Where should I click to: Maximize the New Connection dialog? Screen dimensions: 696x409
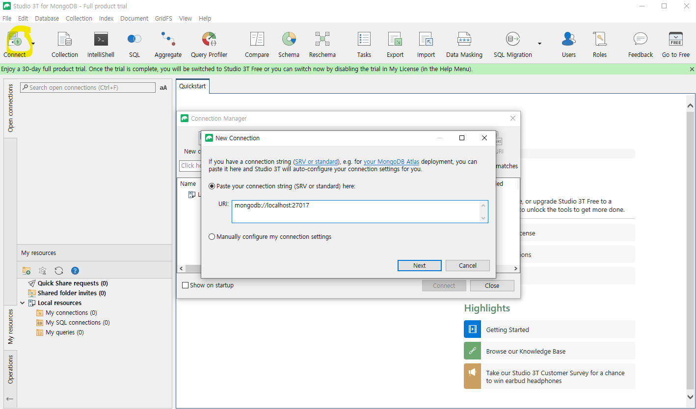pyautogui.click(x=462, y=138)
